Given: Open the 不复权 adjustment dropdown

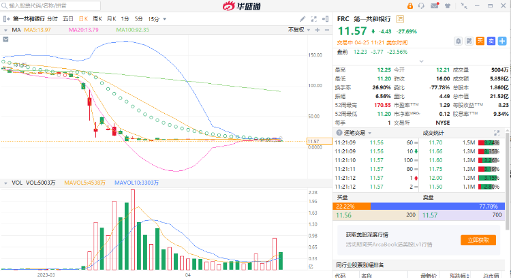Looking at the screenshot, I should (297, 30).
